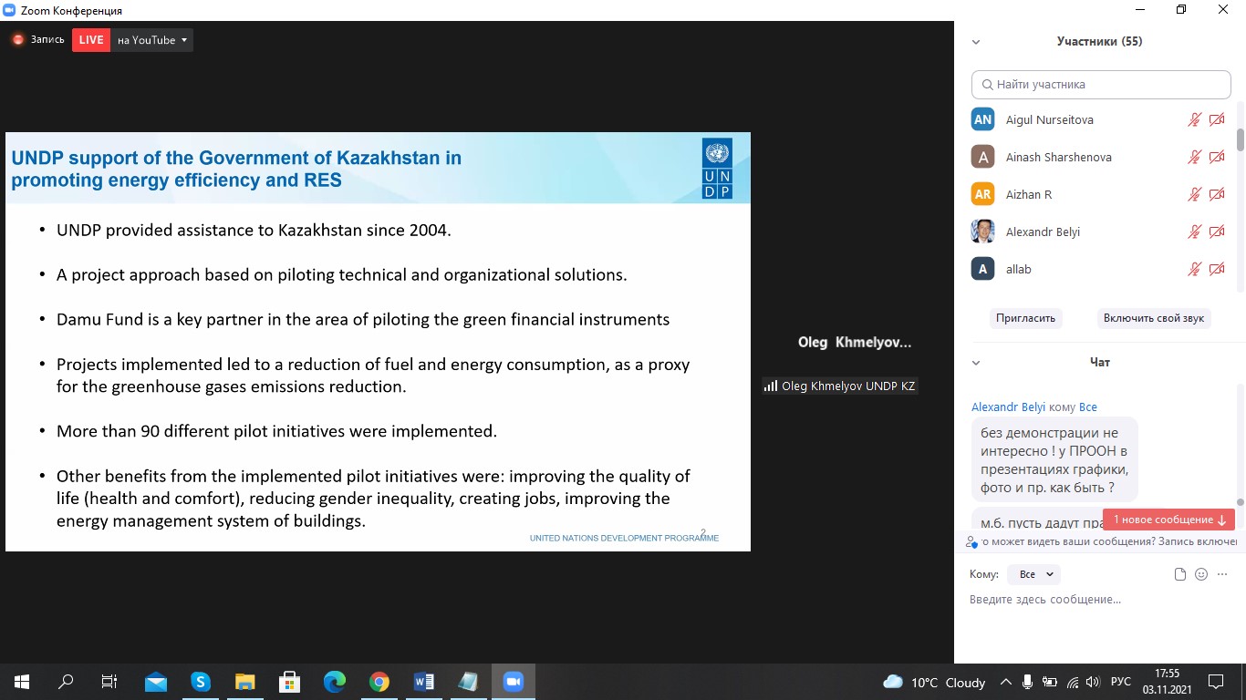Click the LIVE streaming badge
This screenshot has height=700, width=1246.
tap(91, 40)
